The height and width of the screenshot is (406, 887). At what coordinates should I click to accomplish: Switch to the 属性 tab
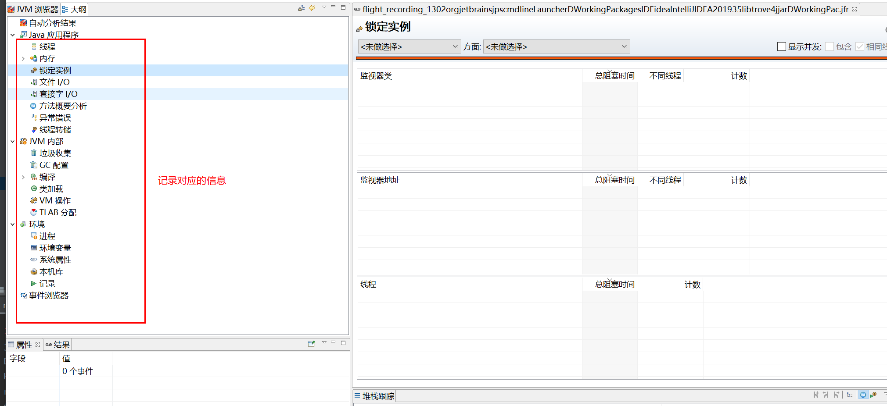pos(25,345)
